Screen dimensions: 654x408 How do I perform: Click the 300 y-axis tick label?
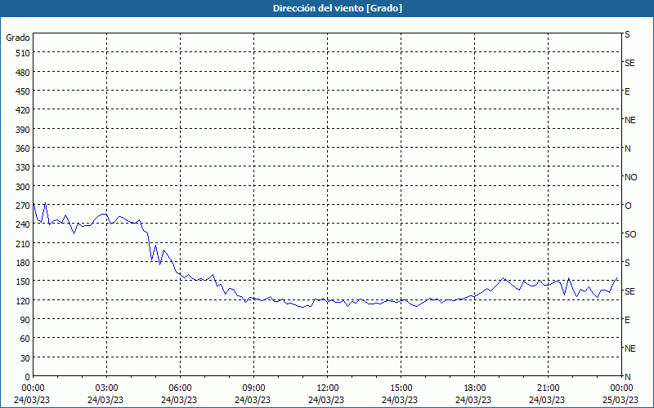tap(23, 187)
